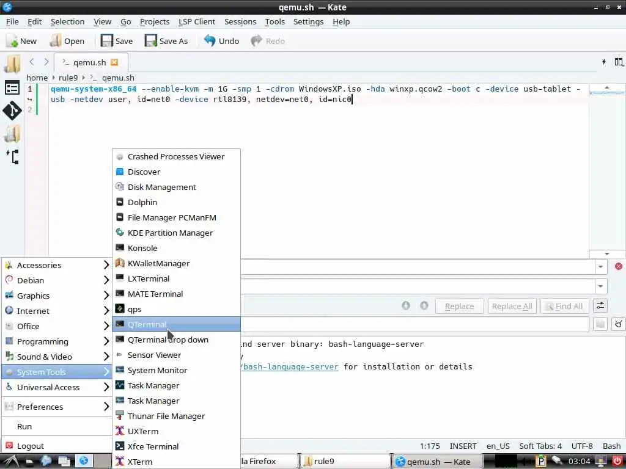Click the Save toolbar icon
This screenshot has width=626, height=469.
click(x=106, y=41)
